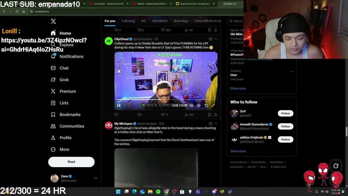Open ClipCloud profile avatar
348x196 pixels.
109,41
